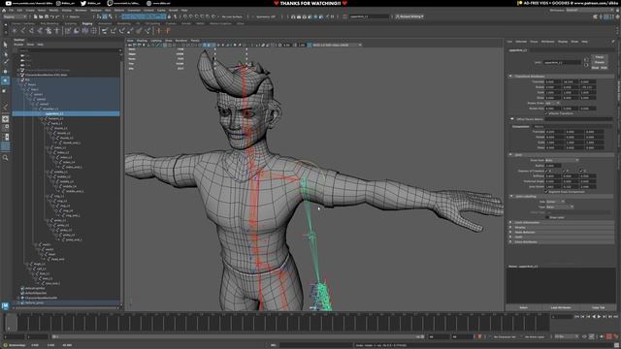Click the Create Joints shelf icon
Image resolution: width=621 pixels, height=349 pixels.
[23, 30]
